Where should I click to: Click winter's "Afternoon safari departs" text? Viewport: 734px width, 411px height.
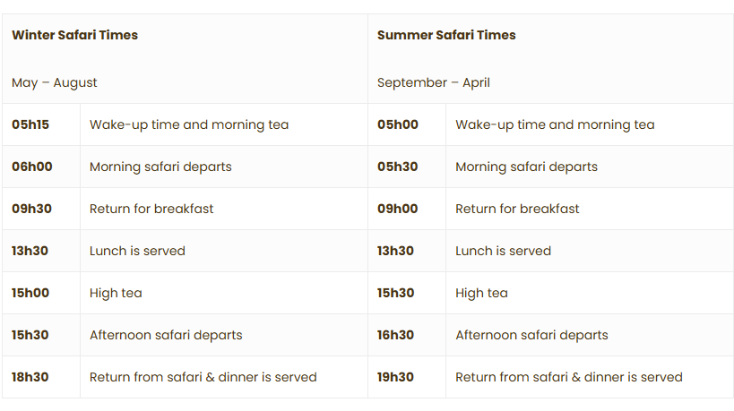click(166, 335)
